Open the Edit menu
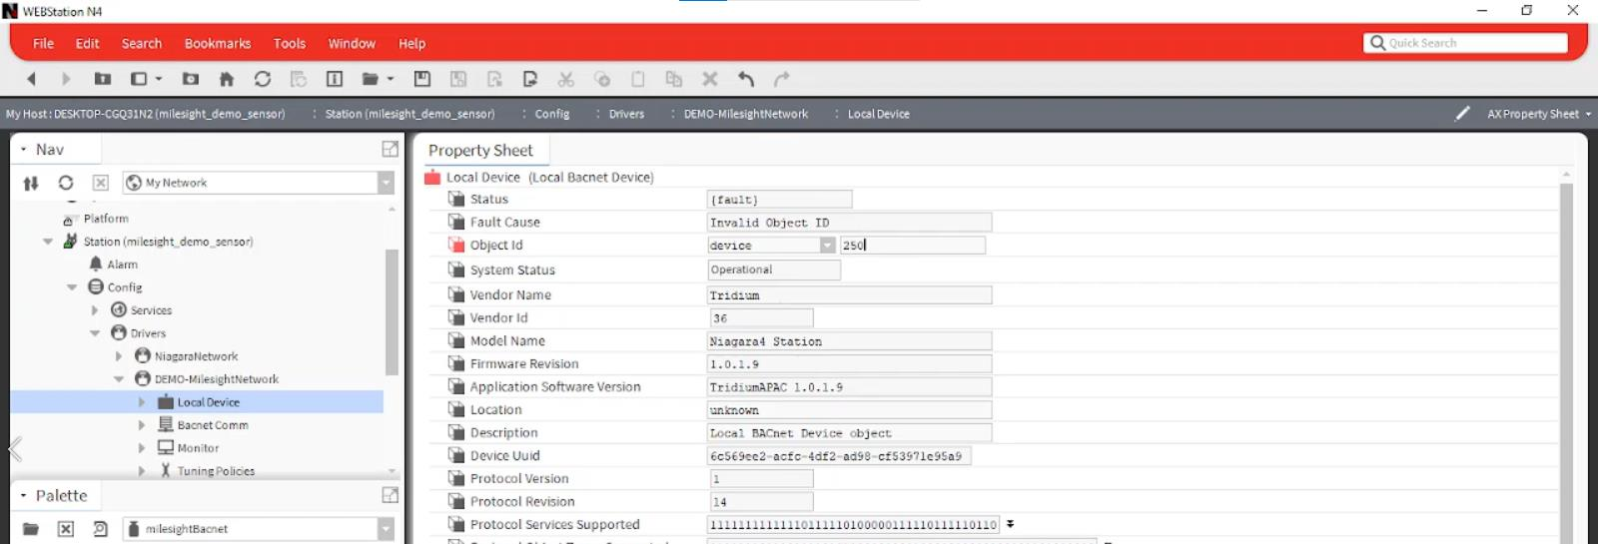 pyautogui.click(x=88, y=43)
